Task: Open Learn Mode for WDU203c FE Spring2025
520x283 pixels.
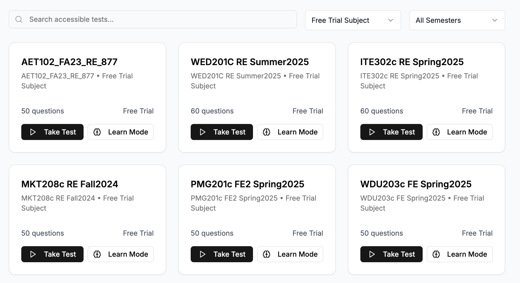Action: pyautogui.click(x=459, y=254)
